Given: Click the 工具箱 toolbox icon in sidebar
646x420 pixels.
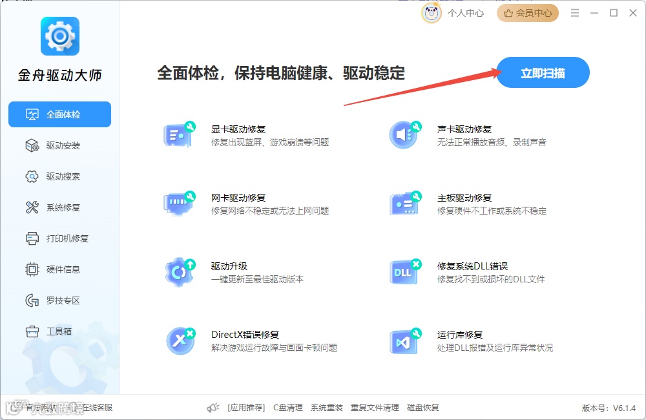Looking at the screenshot, I should [32, 331].
